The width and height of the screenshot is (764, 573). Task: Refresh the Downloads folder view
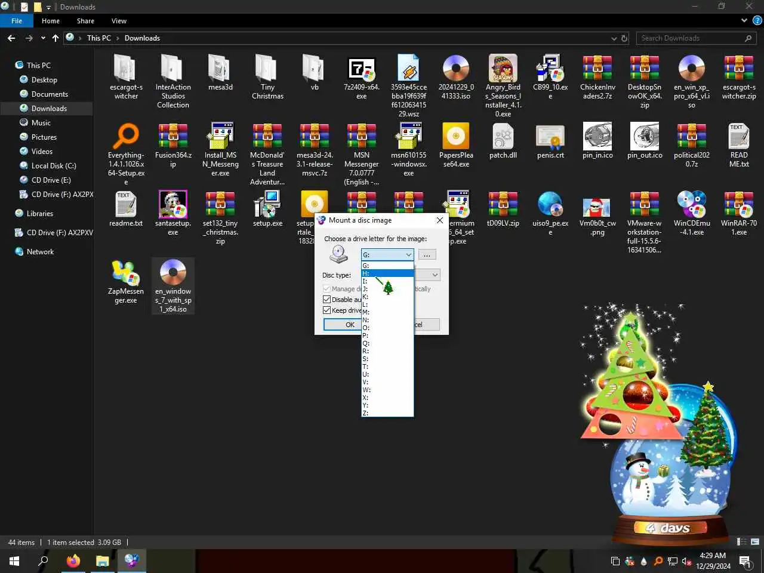(624, 38)
